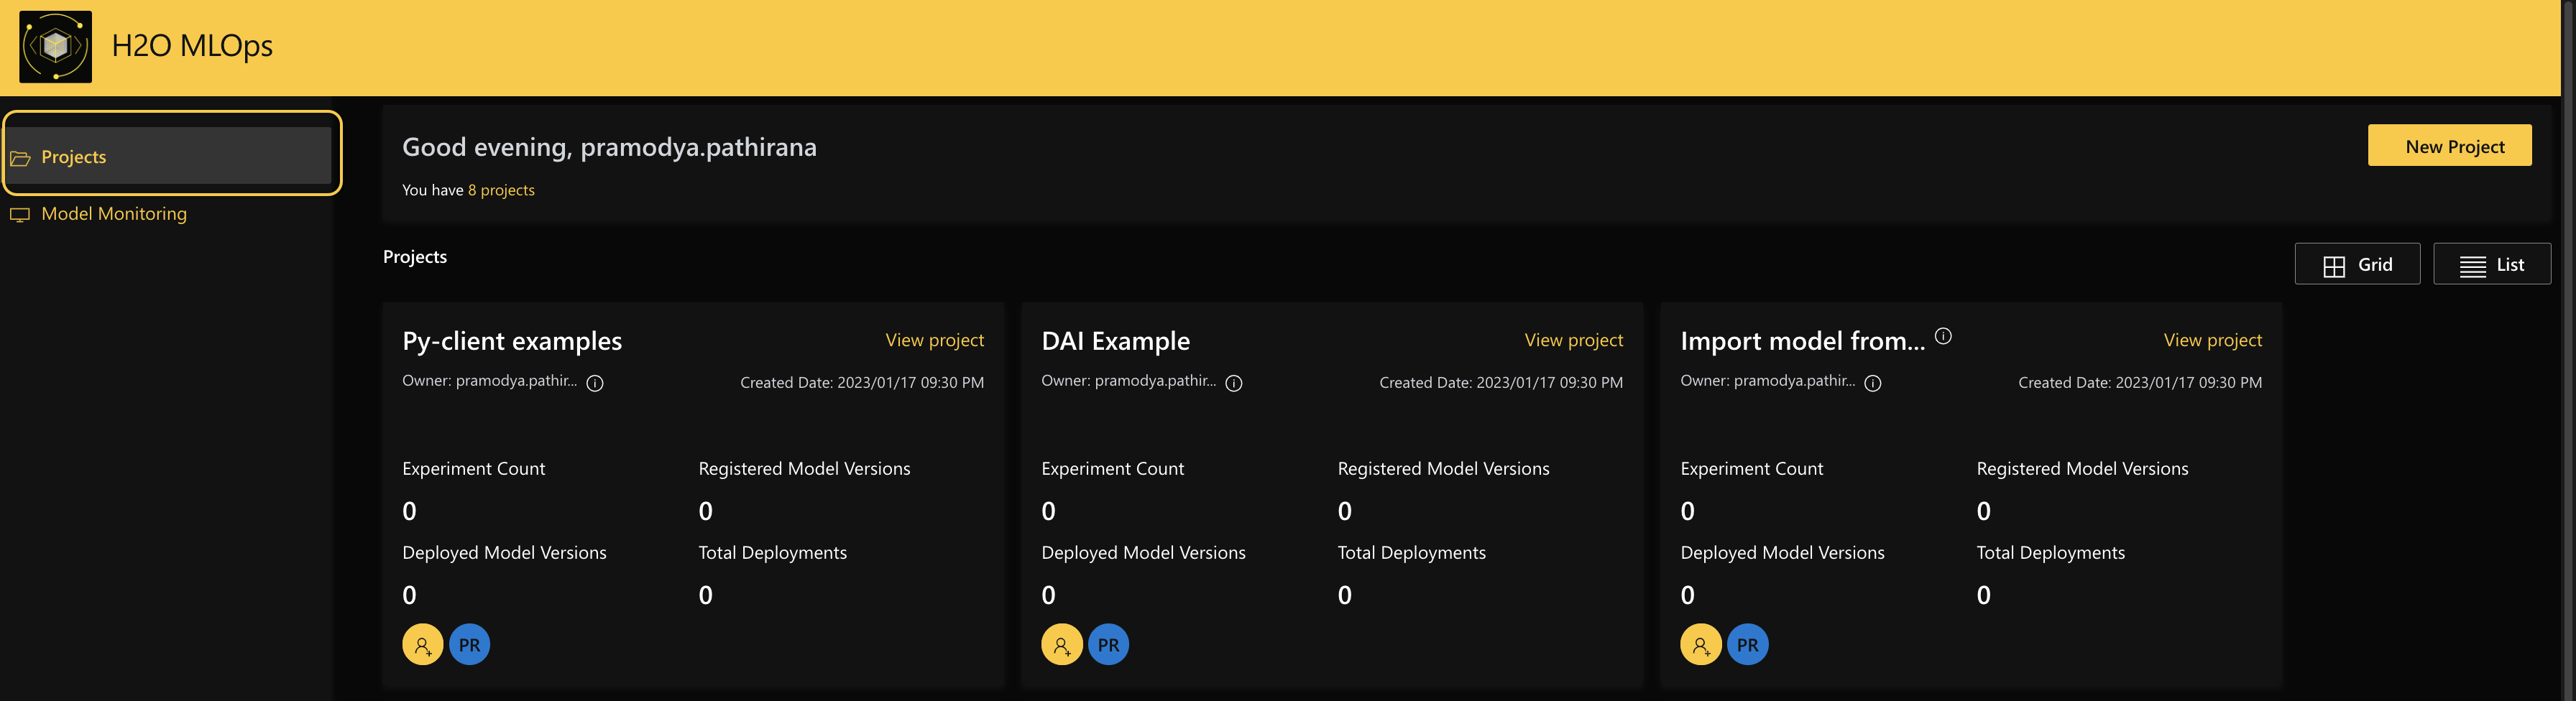This screenshot has width=2576, height=701.
Task: Click Created Date on DAI Example card
Action: pos(1501,384)
